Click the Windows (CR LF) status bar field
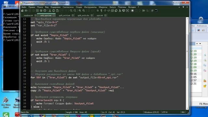This screenshot has width=208, height=117. pyautogui.click(x=151, y=112)
